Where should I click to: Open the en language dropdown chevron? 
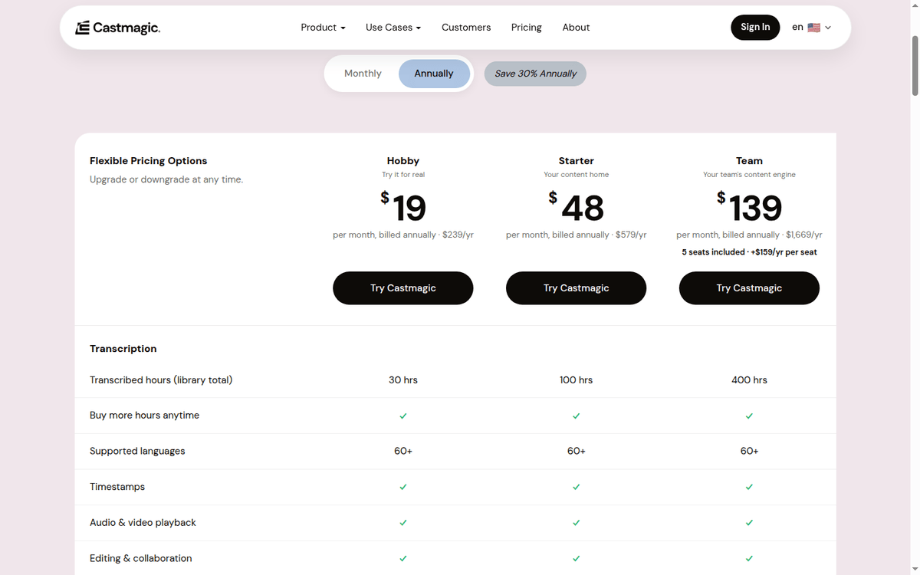[828, 28]
